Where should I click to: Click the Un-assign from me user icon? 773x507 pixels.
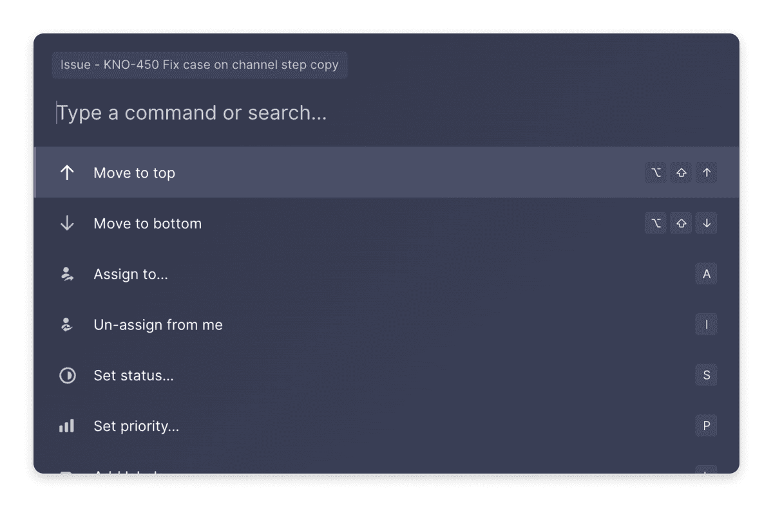(67, 324)
